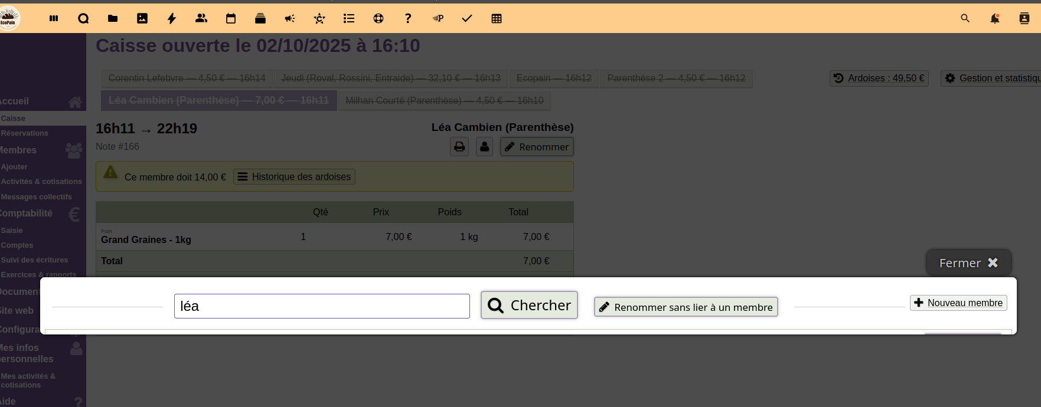Viewport: 1041px width, 407px height.
Task: Open the question mark help icon
Action: (x=408, y=18)
